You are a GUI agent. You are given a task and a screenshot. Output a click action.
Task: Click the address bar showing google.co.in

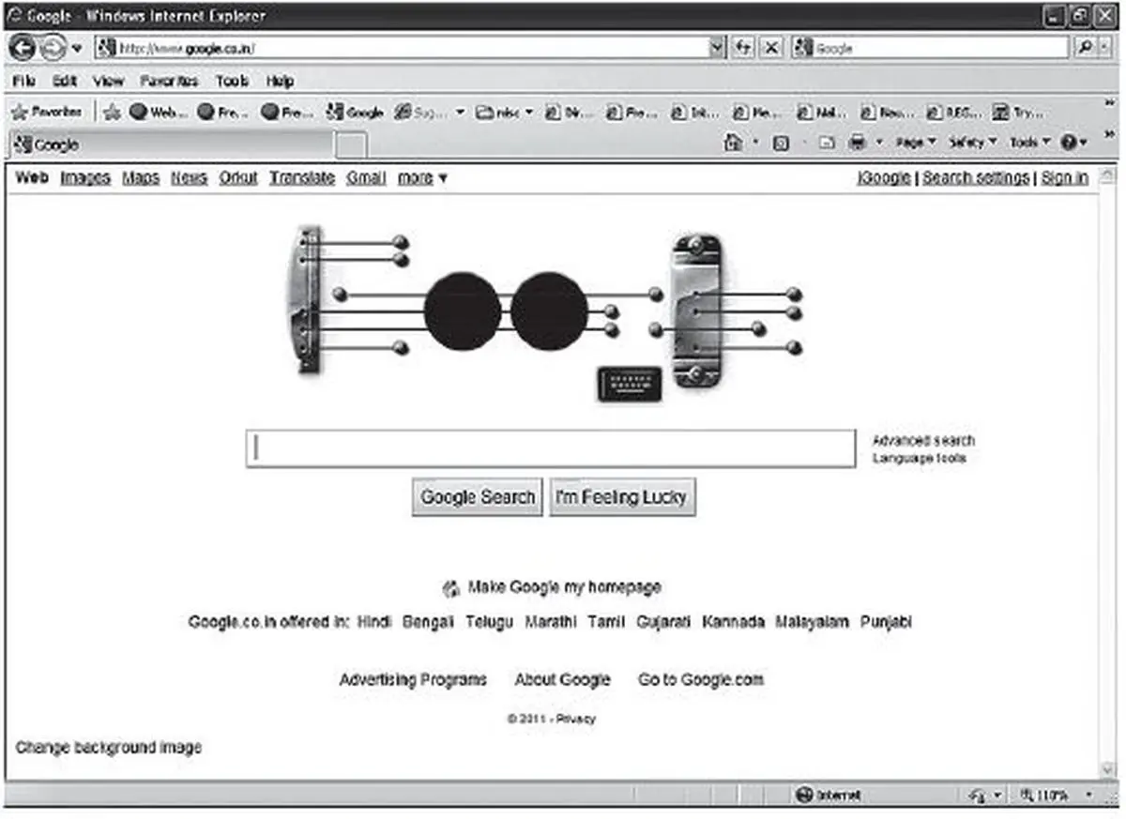tap(402, 47)
